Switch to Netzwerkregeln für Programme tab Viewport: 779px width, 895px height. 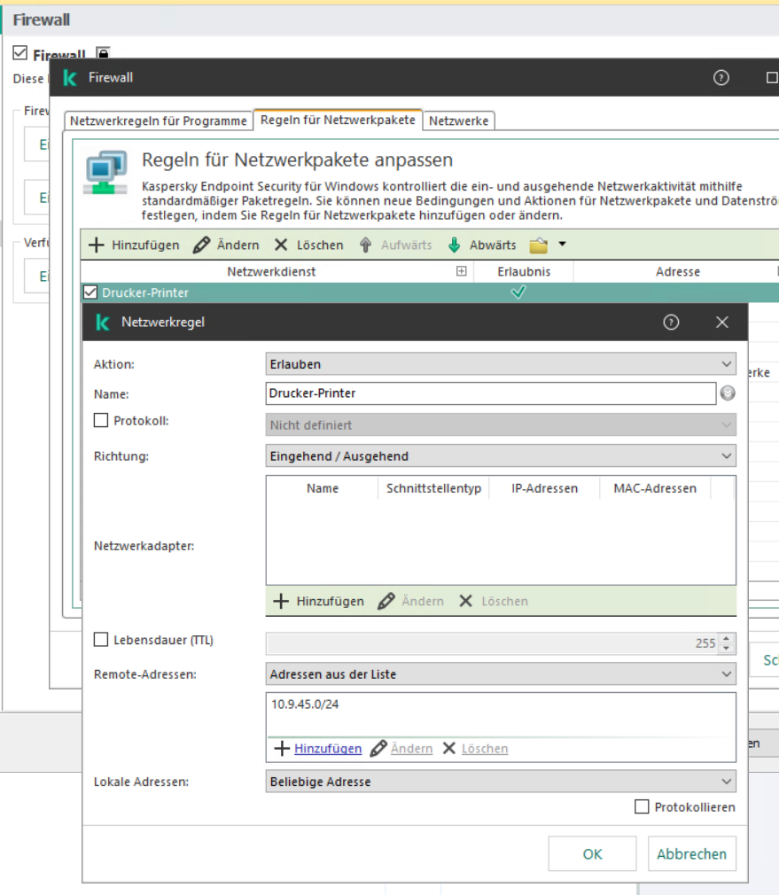(x=159, y=121)
